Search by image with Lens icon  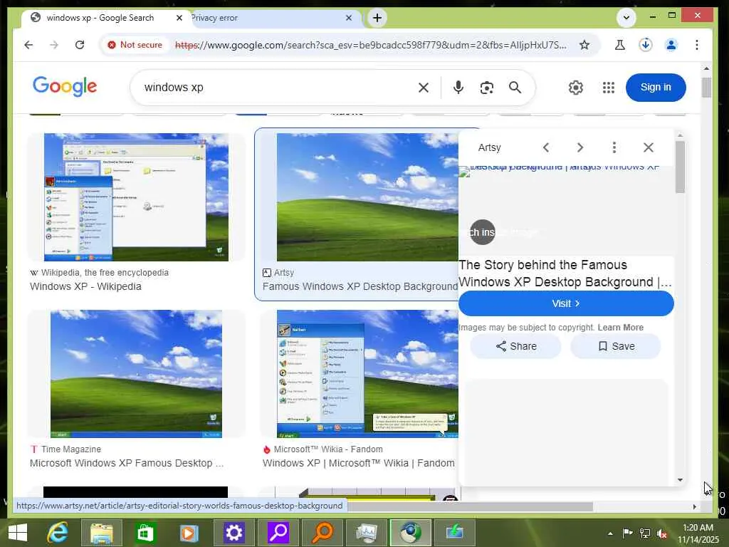[486, 88]
